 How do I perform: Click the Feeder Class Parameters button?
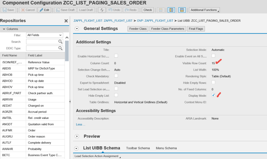pyautogui.click(x=168, y=29)
